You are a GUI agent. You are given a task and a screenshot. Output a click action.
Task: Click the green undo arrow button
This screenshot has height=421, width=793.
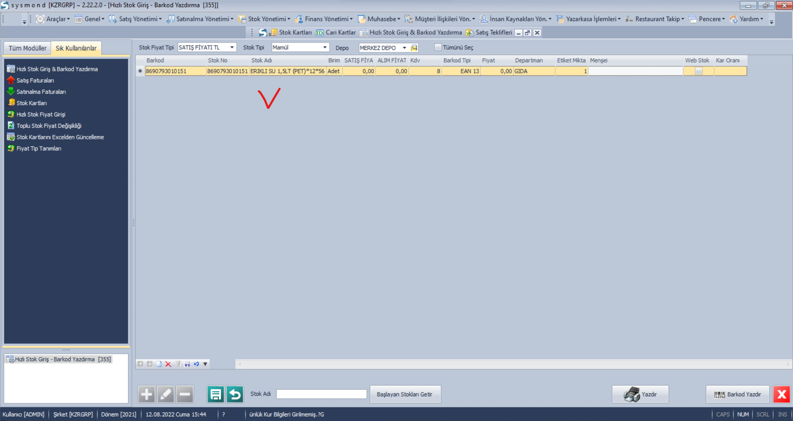235,395
